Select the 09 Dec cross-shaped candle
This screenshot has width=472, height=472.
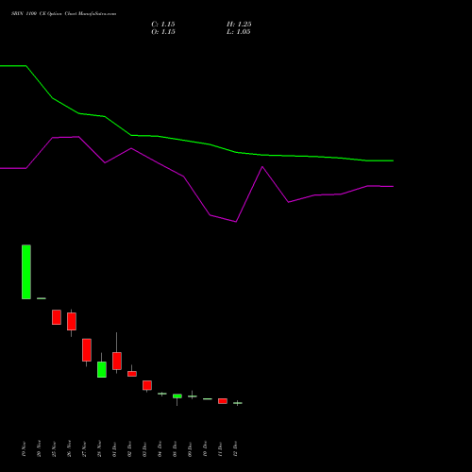click(x=193, y=396)
